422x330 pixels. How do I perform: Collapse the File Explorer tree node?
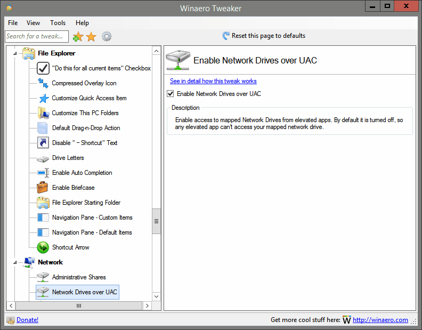pos(15,54)
